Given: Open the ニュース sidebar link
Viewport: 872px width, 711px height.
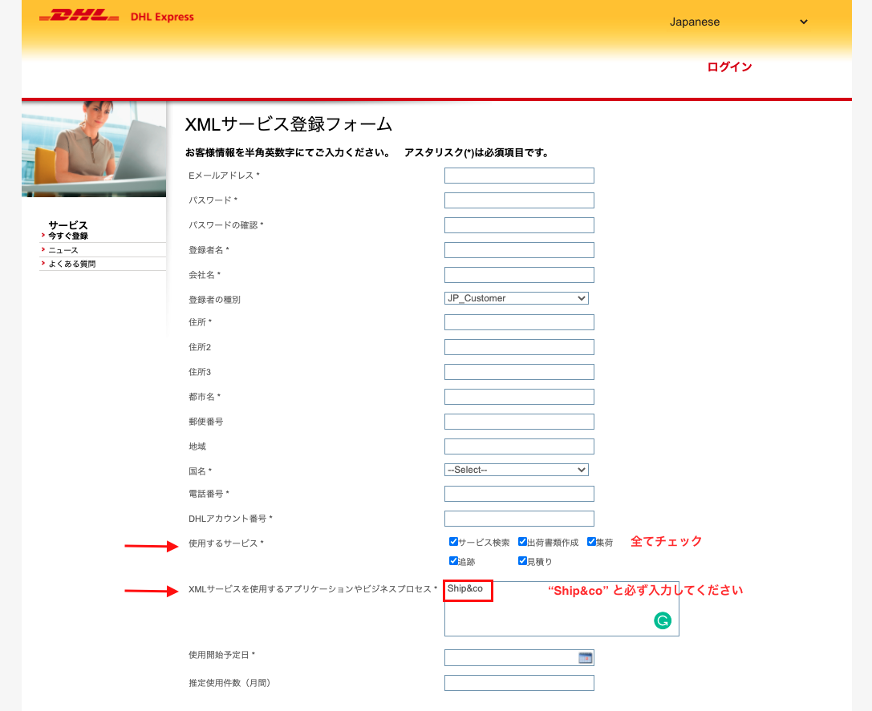Looking at the screenshot, I should pyautogui.click(x=63, y=250).
